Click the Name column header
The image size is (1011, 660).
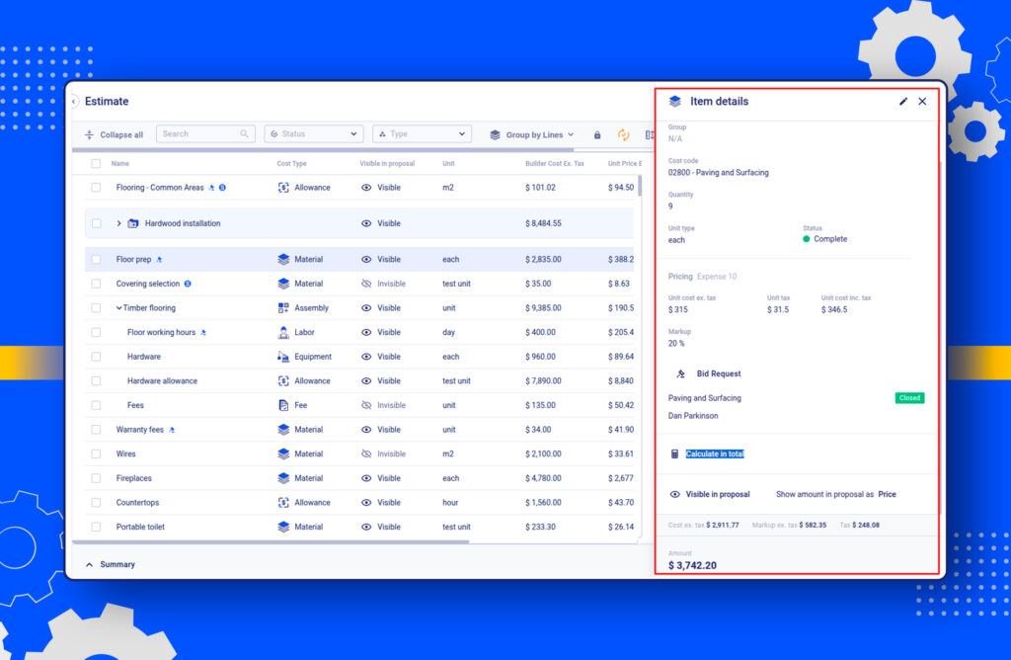click(x=119, y=164)
